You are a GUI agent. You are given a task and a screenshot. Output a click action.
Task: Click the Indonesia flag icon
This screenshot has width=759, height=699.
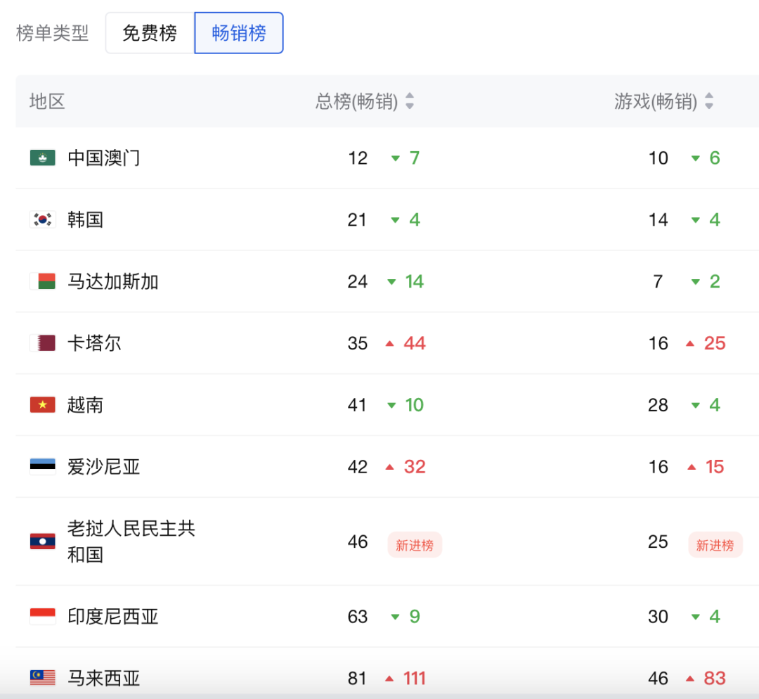coord(42,616)
